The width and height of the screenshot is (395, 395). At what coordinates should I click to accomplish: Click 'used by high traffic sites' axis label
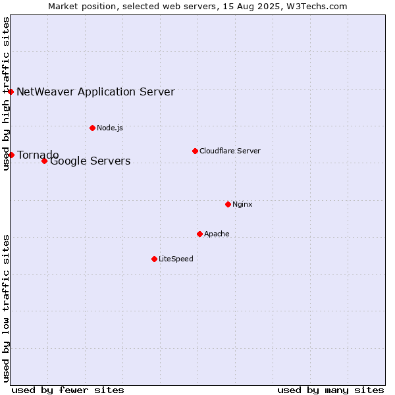(6, 93)
